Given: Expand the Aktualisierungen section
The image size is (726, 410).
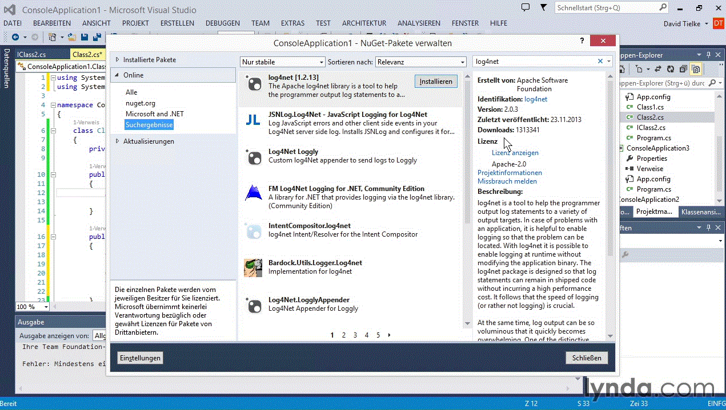Looking at the screenshot, I should (118, 141).
